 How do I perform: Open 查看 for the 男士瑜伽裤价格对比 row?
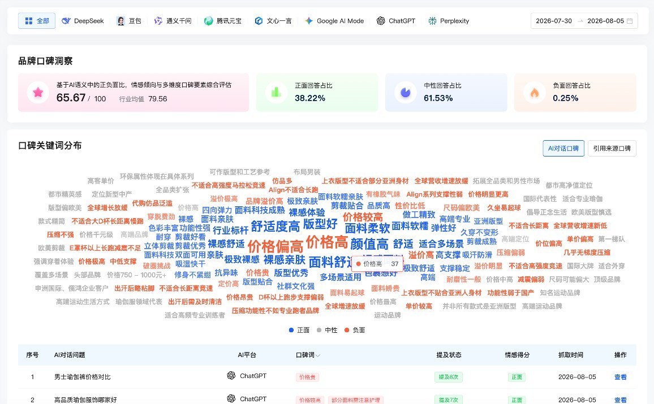(x=620, y=377)
